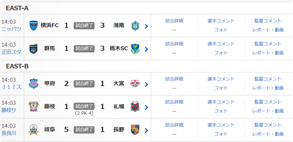
Task: Click the Gifu team crest
Action: pyautogui.click(x=33, y=130)
